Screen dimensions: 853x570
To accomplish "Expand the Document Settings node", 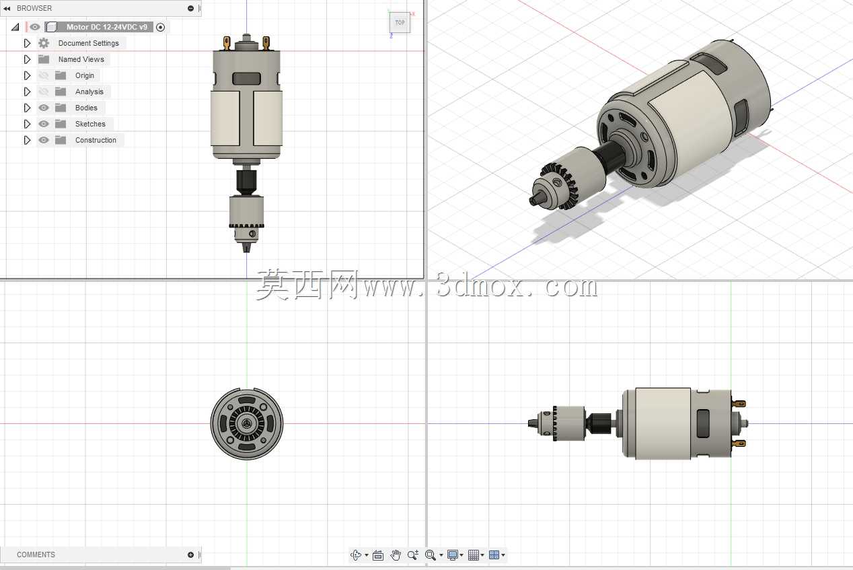I will [x=27, y=43].
